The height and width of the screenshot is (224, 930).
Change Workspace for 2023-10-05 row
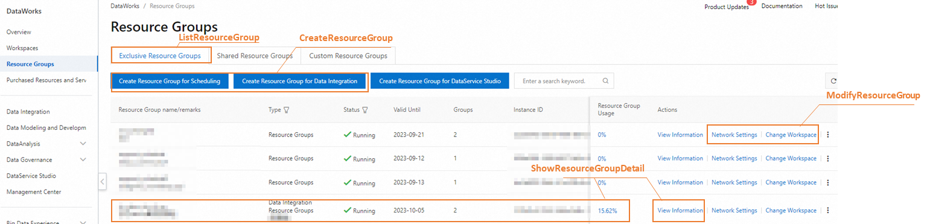tap(791, 210)
